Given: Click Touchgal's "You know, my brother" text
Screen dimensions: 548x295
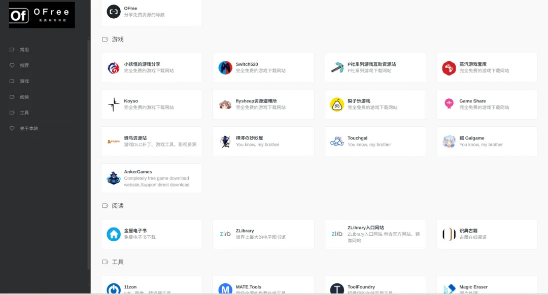Looking at the screenshot, I should pyautogui.click(x=369, y=144).
